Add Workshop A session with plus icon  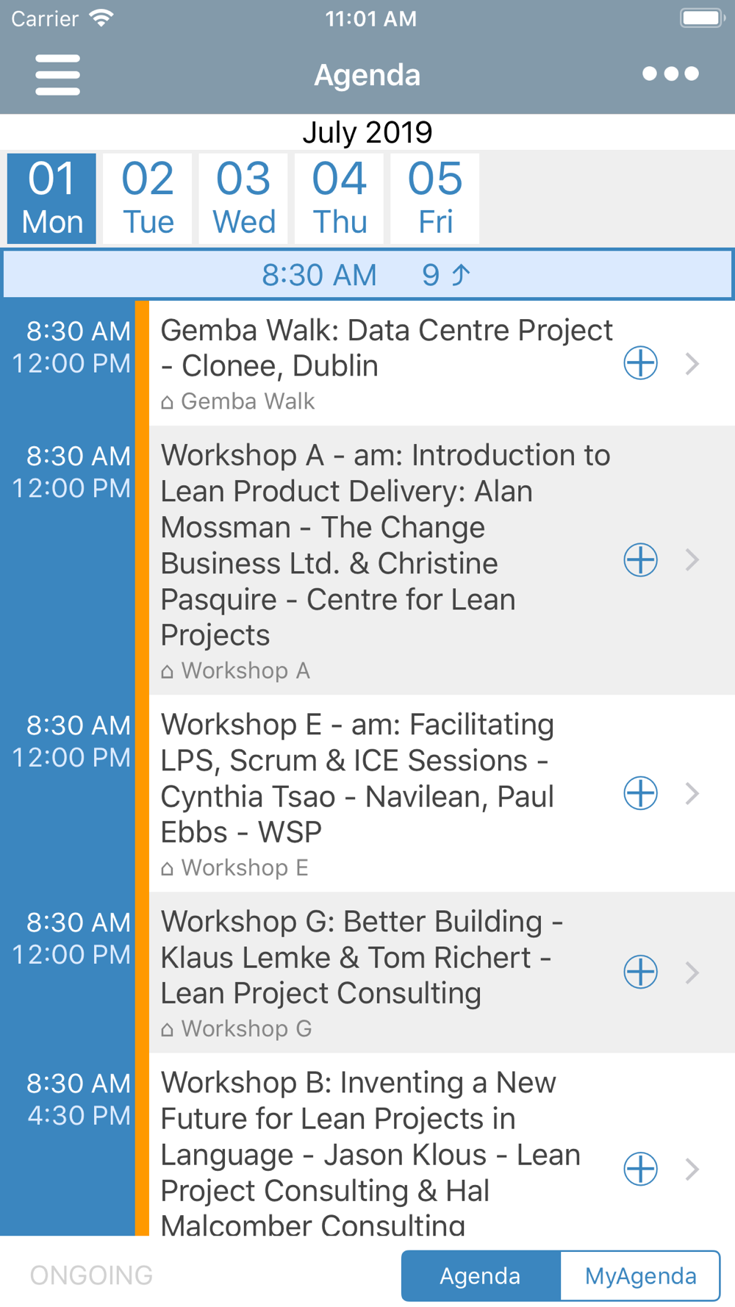pyautogui.click(x=640, y=560)
